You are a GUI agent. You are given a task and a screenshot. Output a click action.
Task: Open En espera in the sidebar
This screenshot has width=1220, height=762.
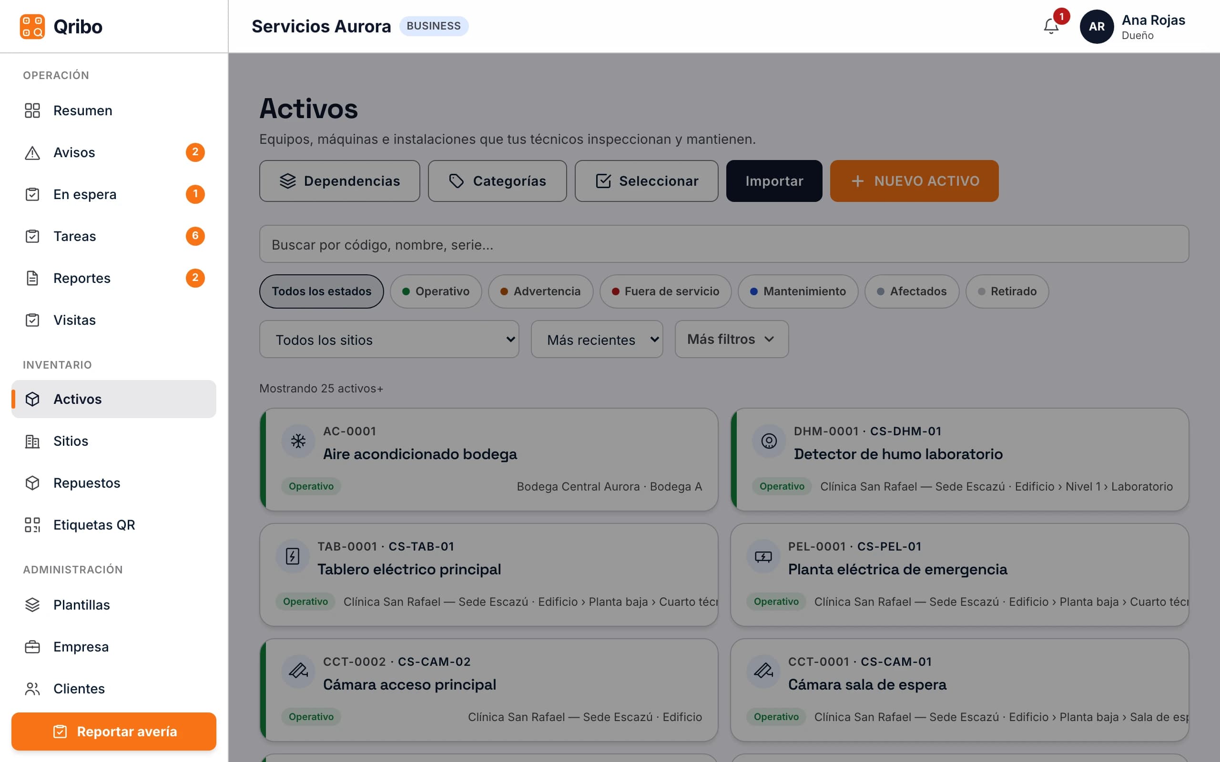pos(114,194)
